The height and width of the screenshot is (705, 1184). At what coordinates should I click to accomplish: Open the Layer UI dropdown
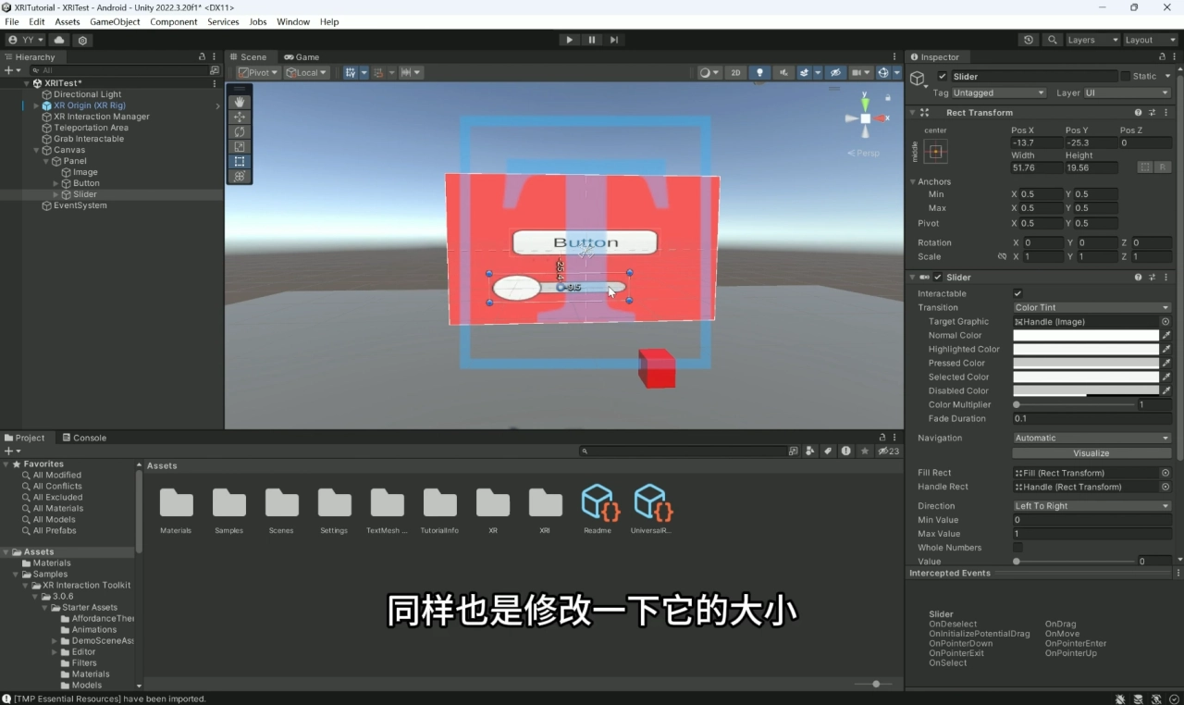click(x=1127, y=93)
